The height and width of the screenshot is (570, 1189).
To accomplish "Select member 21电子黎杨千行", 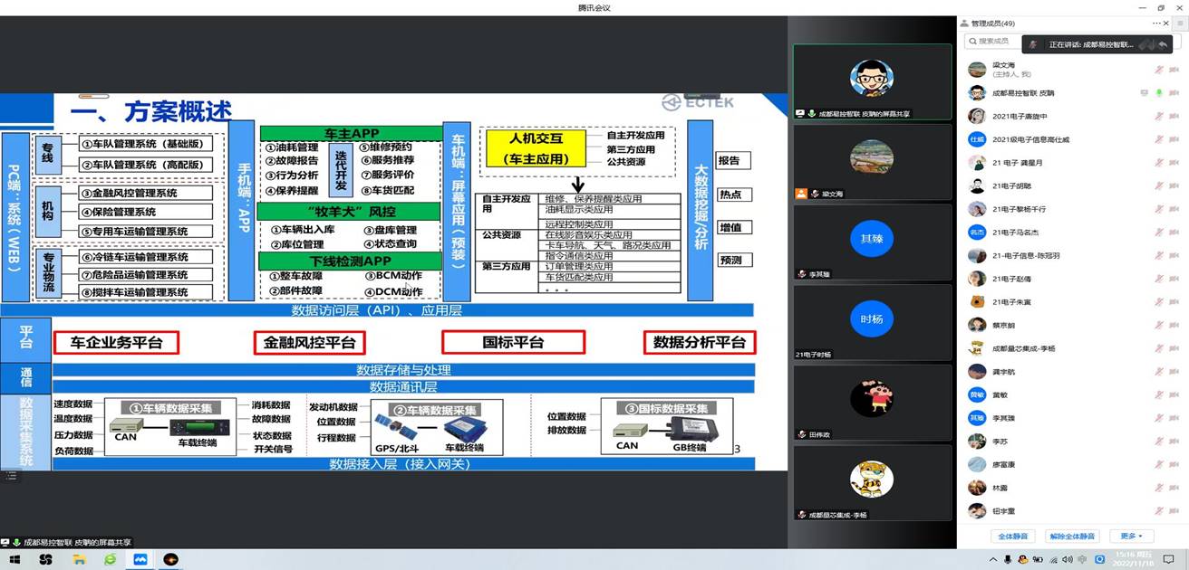I will click(x=1072, y=209).
